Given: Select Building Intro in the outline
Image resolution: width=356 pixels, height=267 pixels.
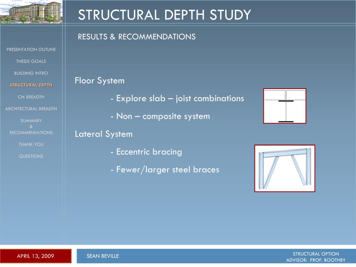Looking at the screenshot, I should tap(31, 73).
